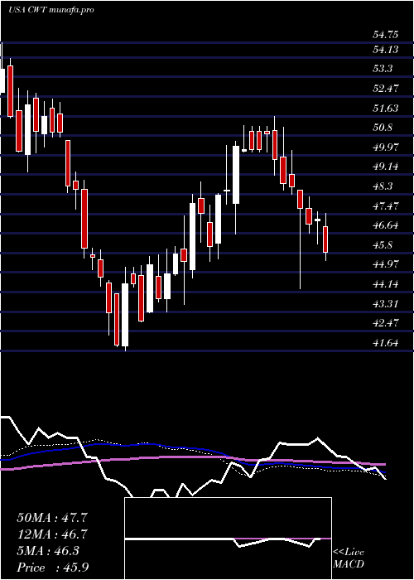Select the 49.14 price axis label

tap(386, 167)
